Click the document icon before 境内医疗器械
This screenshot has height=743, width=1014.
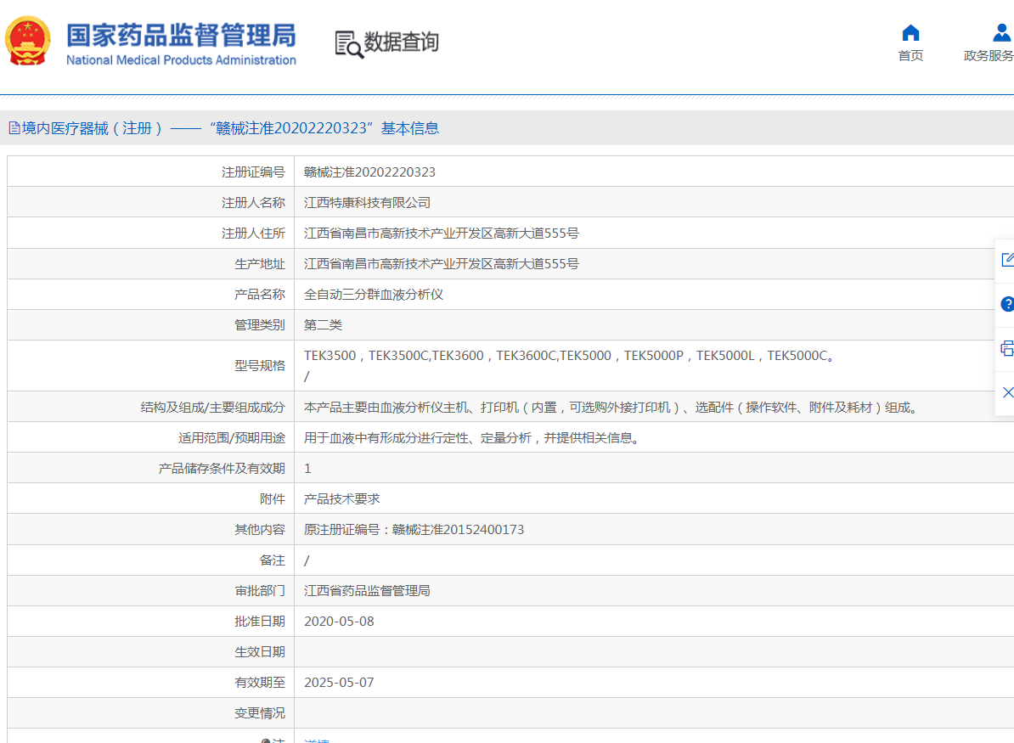[14, 128]
